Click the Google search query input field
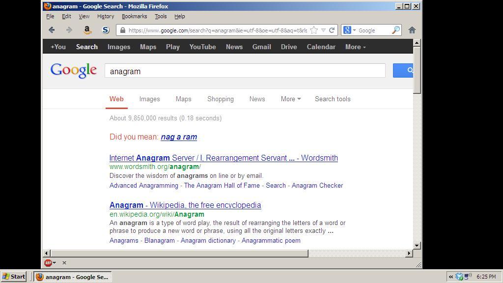 click(245, 71)
